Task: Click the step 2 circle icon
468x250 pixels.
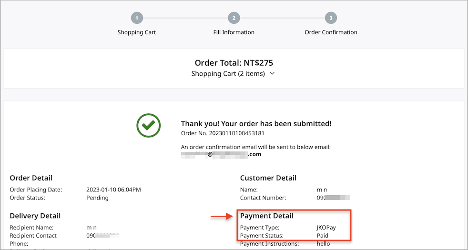Action: (234, 18)
